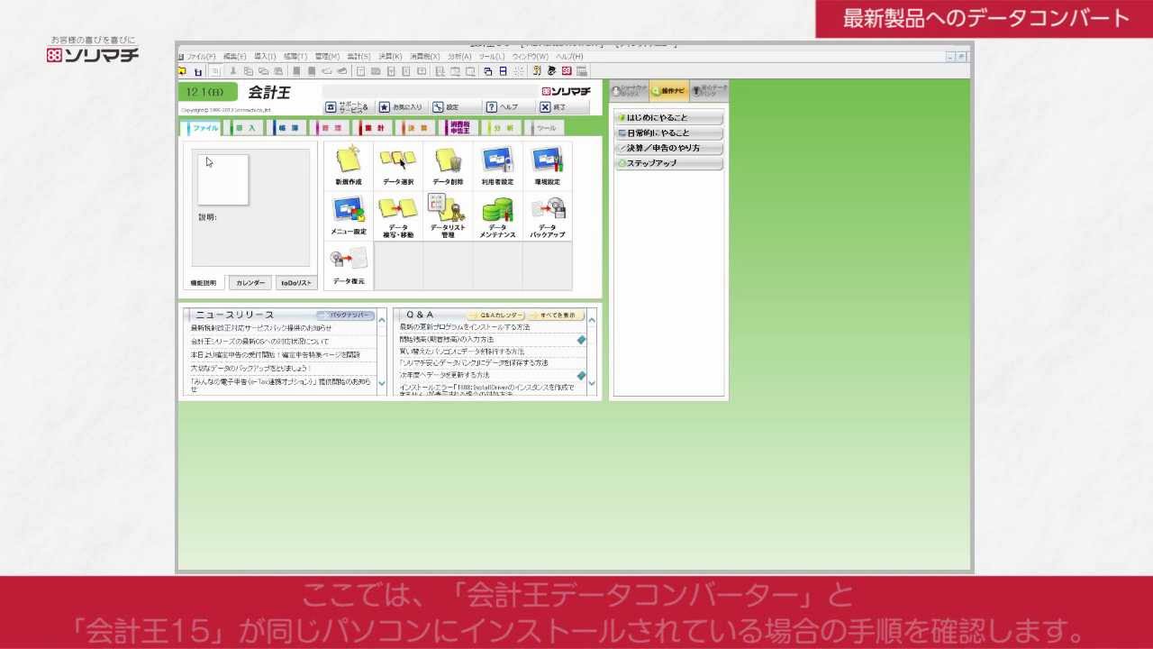Click the news list scroll-up arrow

(x=382, y=320)
